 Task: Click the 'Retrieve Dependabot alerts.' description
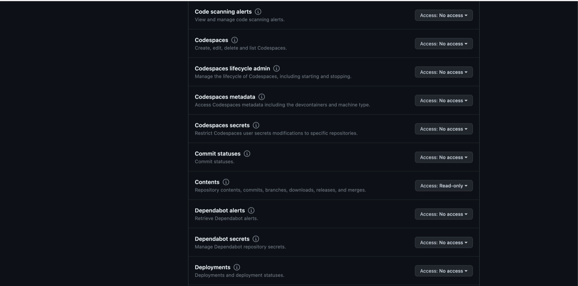click(226, 218)
